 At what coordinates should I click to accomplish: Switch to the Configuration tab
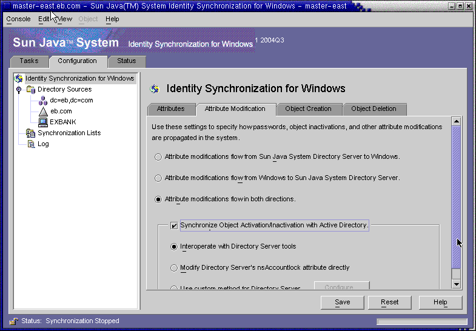tap(78, 61)
